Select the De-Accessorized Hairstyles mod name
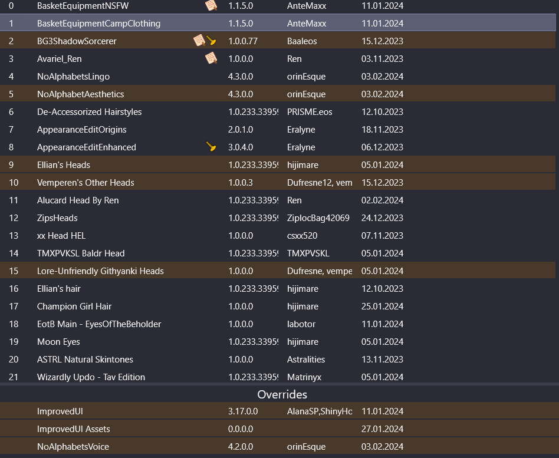Screen dimensions: 559x458 tap(89, 112)
